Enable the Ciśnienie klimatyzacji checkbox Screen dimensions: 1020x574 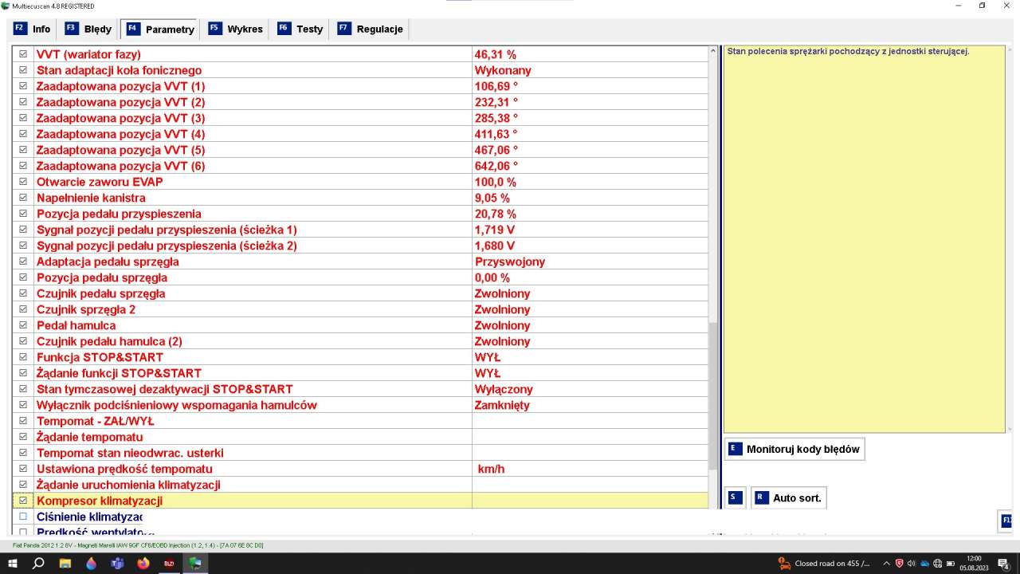(x=23, y=517)
